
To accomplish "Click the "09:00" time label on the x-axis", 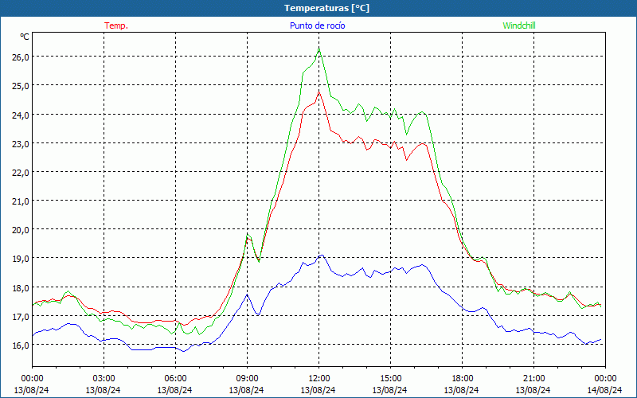I will pos(247,379).
